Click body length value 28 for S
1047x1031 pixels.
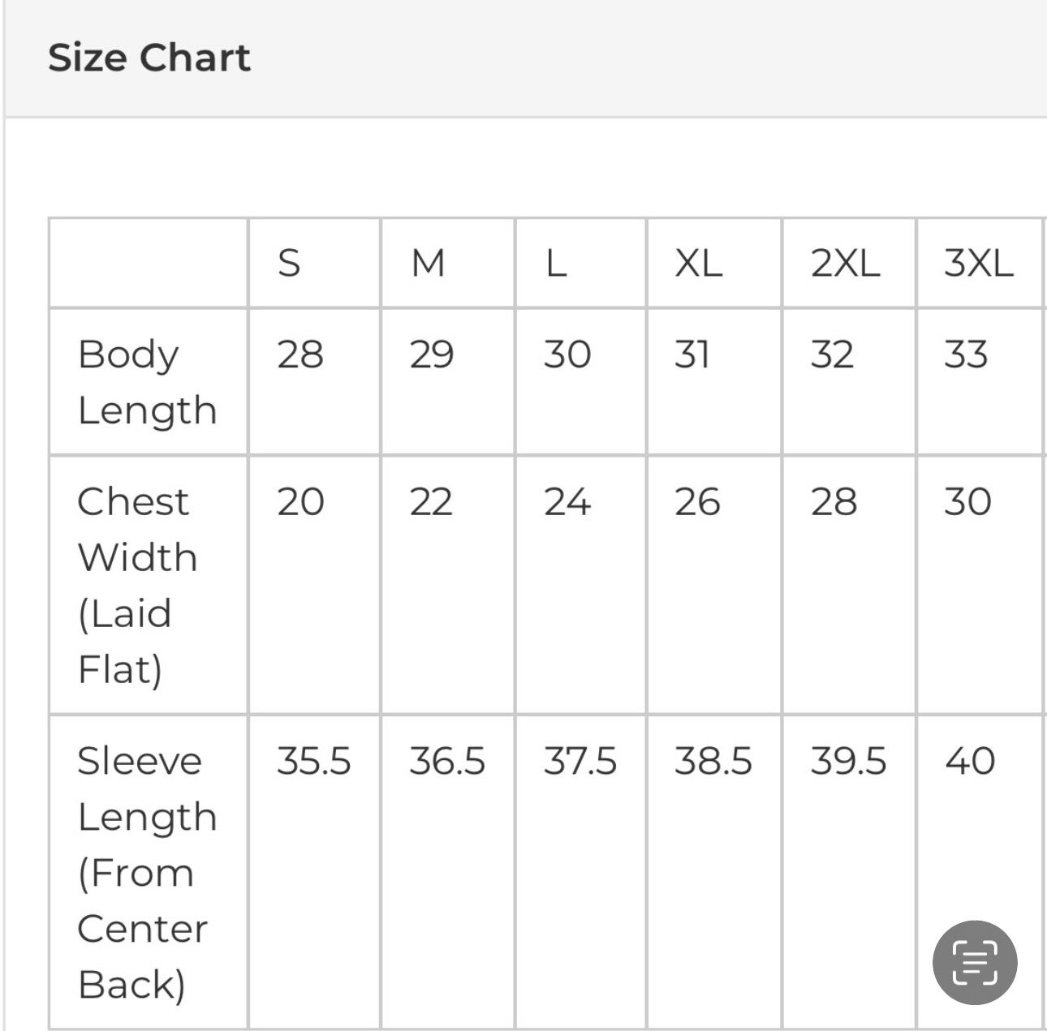[x=299, y=354]
